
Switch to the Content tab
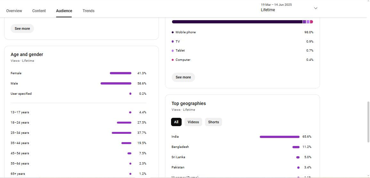coord(39,11)
